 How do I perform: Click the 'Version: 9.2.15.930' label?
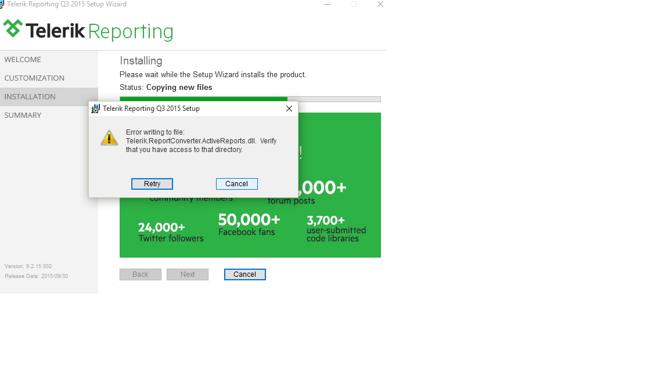click(28, 266)
